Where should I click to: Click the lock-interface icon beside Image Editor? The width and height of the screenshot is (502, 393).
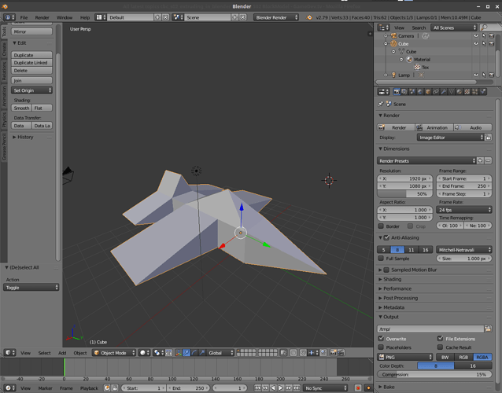pyautogui.click(x=489, y=138)
